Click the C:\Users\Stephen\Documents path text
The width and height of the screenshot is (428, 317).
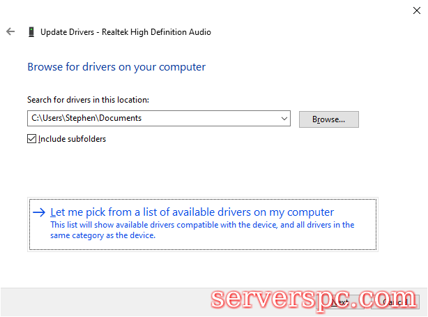tap(86, 119)
